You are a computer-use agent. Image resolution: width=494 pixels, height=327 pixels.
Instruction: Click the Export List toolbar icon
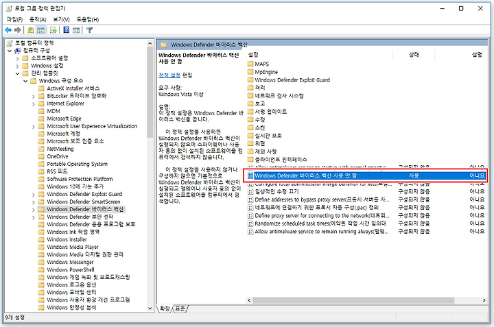(x=54, y=30)
